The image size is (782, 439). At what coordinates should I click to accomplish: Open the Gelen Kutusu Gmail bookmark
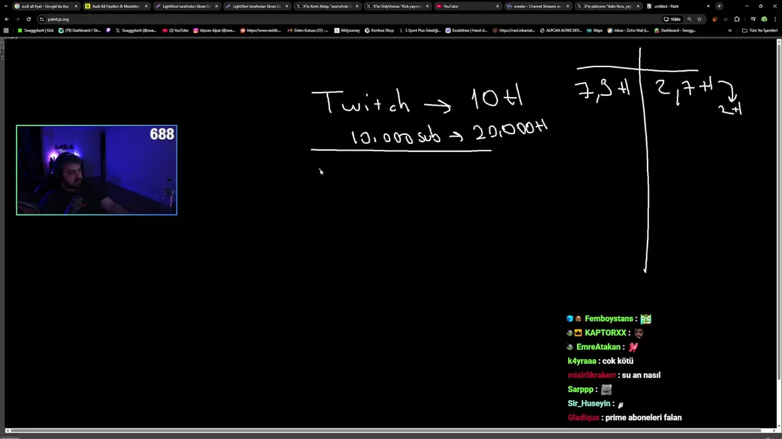[308, 30]
